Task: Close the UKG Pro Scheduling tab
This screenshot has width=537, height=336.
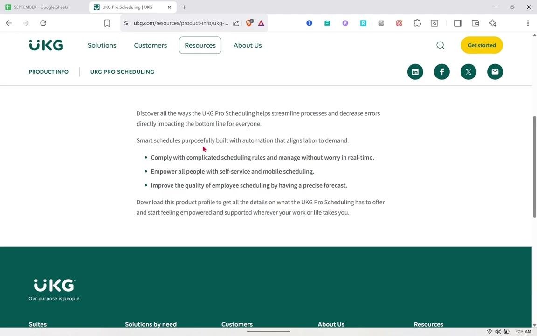Action: (169, 7)
